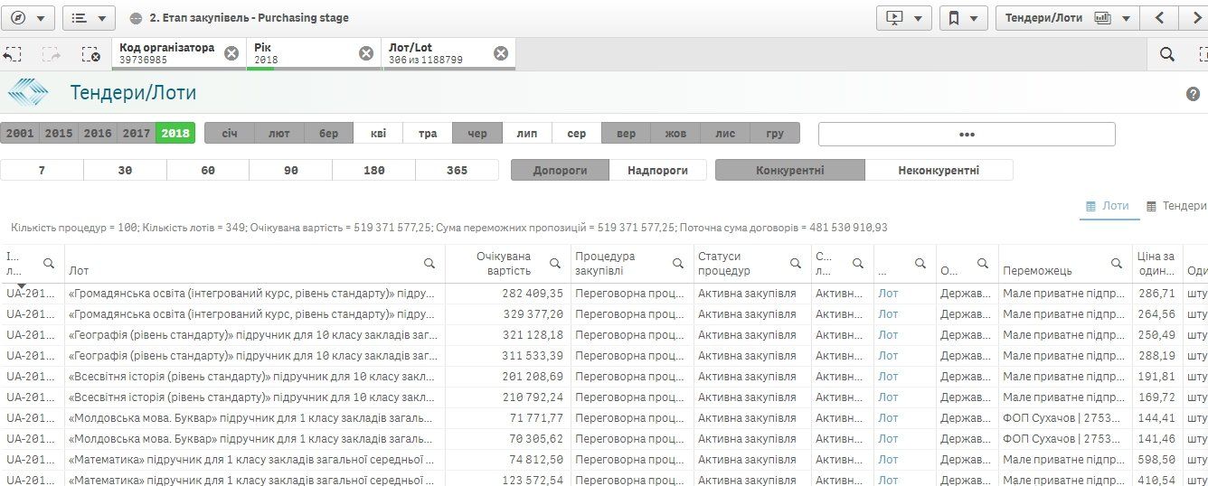Image resolution: width=1208 pixels, height=486 pixels.
Task: Clear all selections icon
Action: coord(90,54)
